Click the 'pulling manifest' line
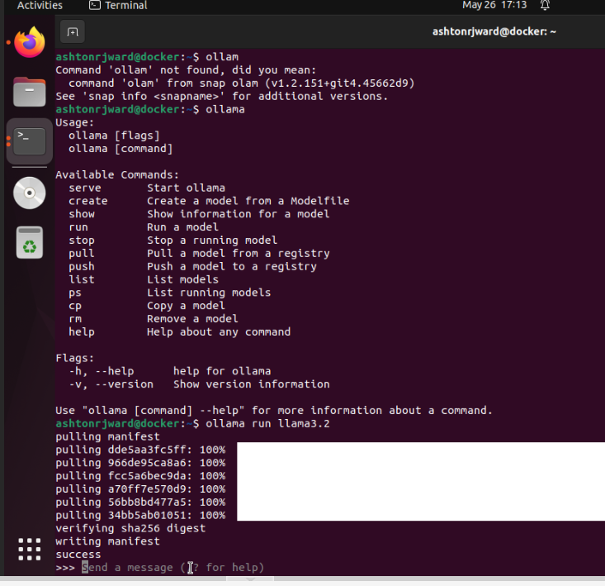 (x=107, y=437)
